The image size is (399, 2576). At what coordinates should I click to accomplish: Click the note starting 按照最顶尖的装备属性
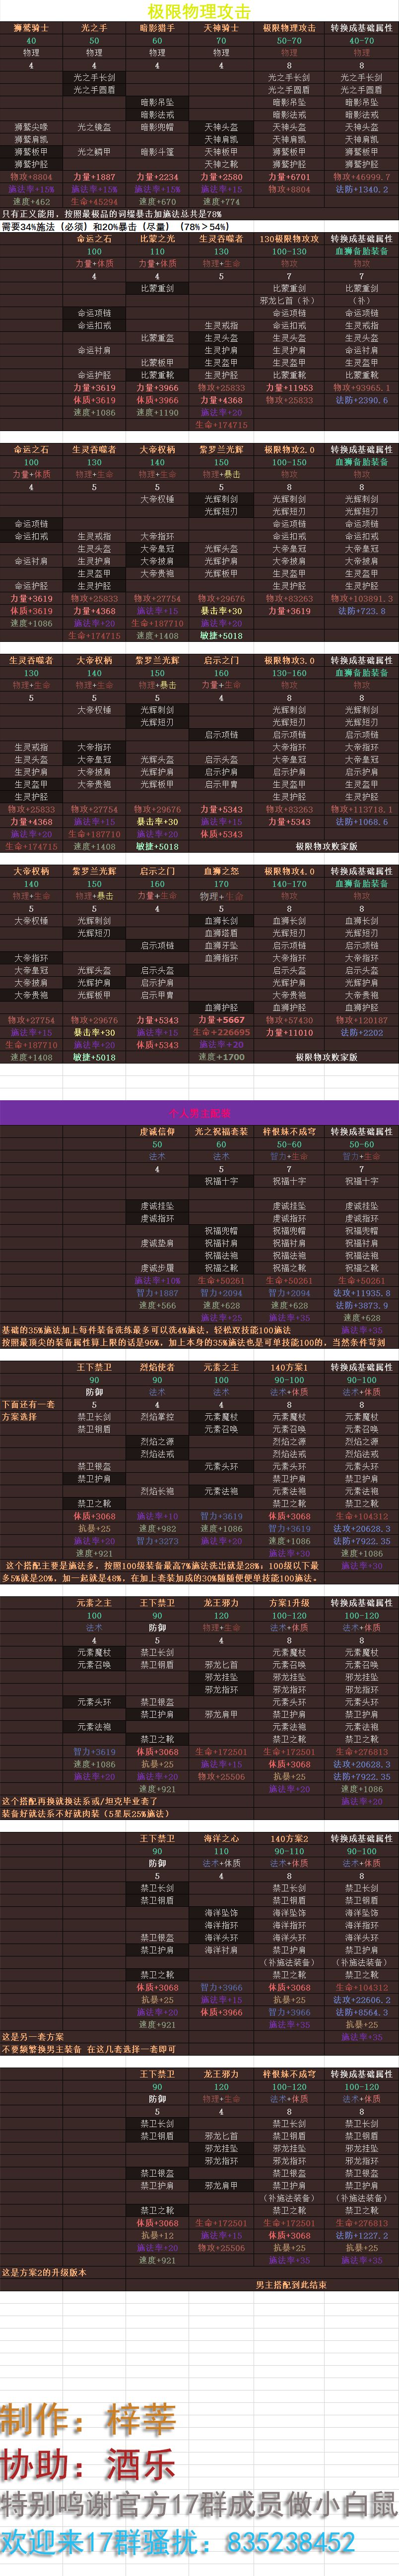[x=192, y=1343]
